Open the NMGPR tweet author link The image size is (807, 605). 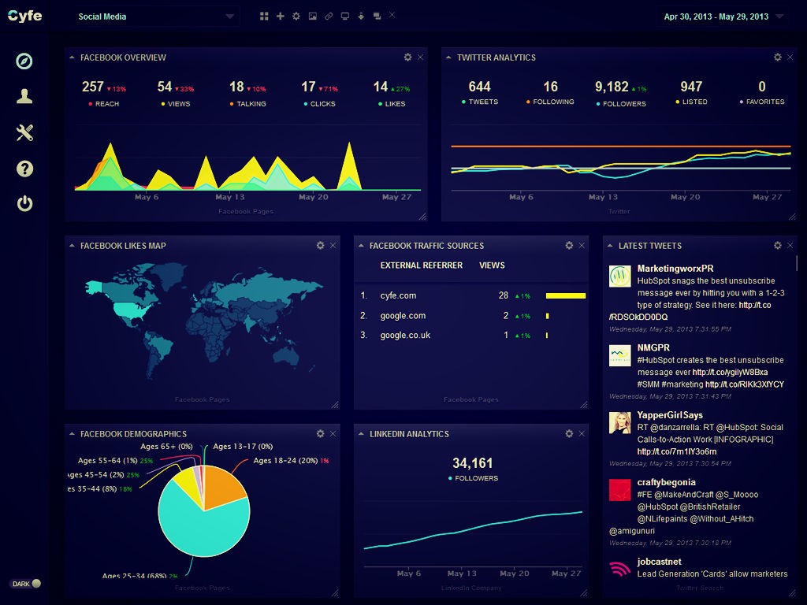tap(653, 347)
